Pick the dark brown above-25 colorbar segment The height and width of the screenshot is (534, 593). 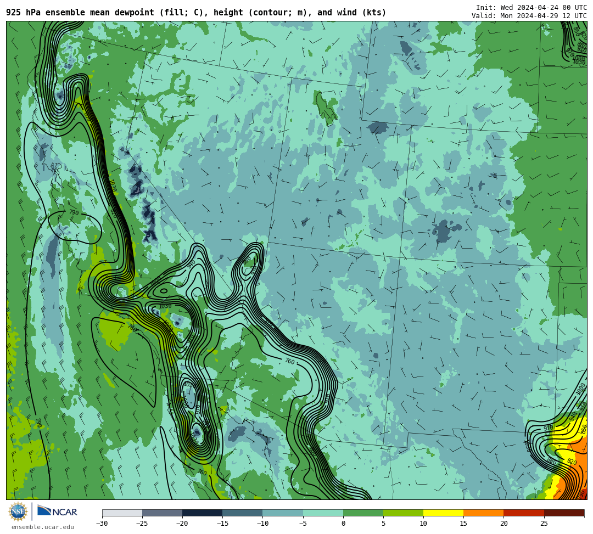[564, 513]
